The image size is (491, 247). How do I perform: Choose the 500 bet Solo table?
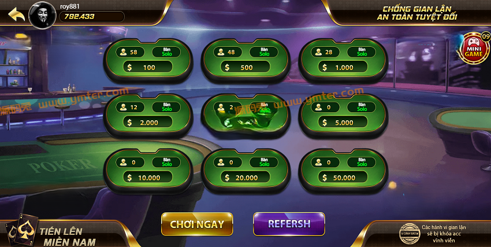coord(245,60)
